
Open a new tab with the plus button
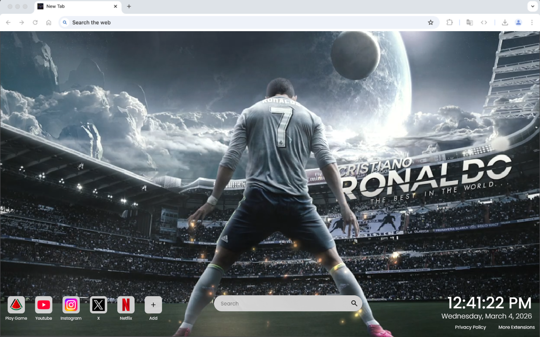coord(129,6)
